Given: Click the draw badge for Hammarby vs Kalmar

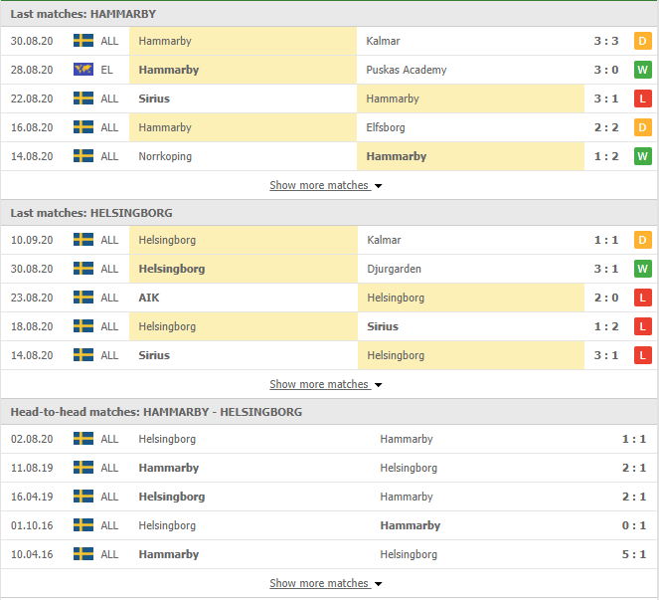Looking at the screenshot, I should tap(643, 41).
